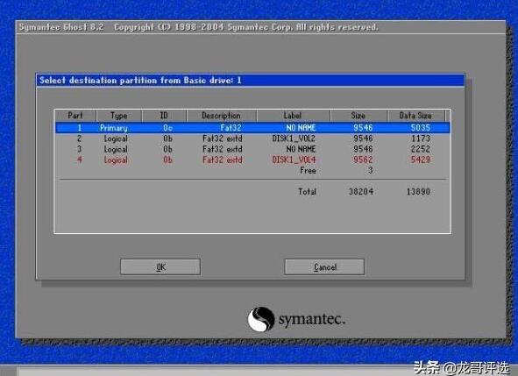Click the Part column header
This screenshot has width=518, height=376.
(75, 116)
